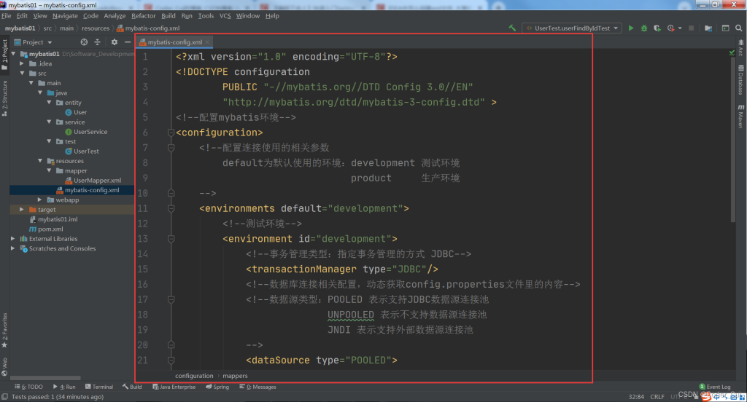Screen dimensions: 747x402
Task: Open the Ant side panel
Action: coord(741,47)
